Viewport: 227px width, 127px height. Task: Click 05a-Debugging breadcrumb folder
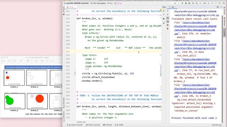pos(98,3)
